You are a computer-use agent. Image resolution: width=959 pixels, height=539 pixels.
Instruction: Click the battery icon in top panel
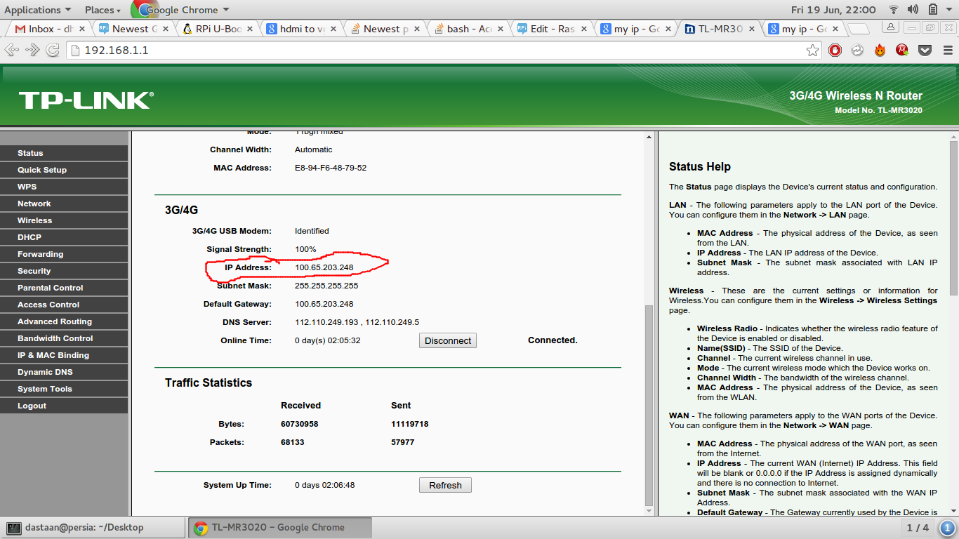[932, 10]
